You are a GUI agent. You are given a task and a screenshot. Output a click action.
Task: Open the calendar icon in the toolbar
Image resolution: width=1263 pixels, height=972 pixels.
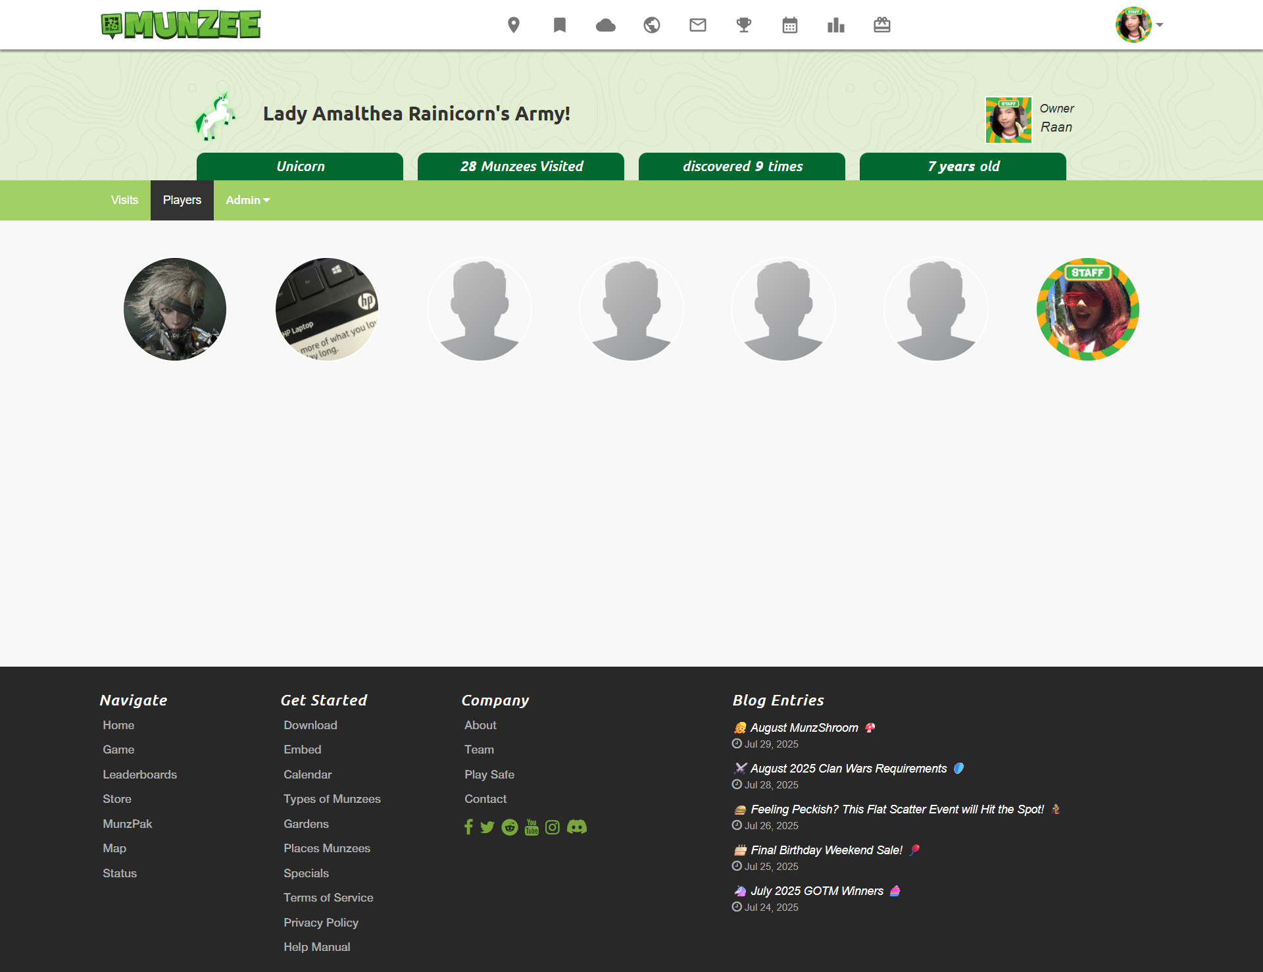pyautogui.click(x=790, y=25)
